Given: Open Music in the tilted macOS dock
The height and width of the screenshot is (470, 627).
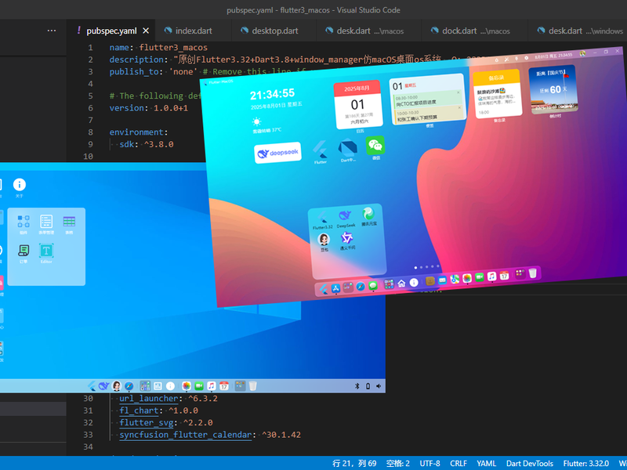Looking at the screenshot, I should pyautogui.click(x=492, y=277).
